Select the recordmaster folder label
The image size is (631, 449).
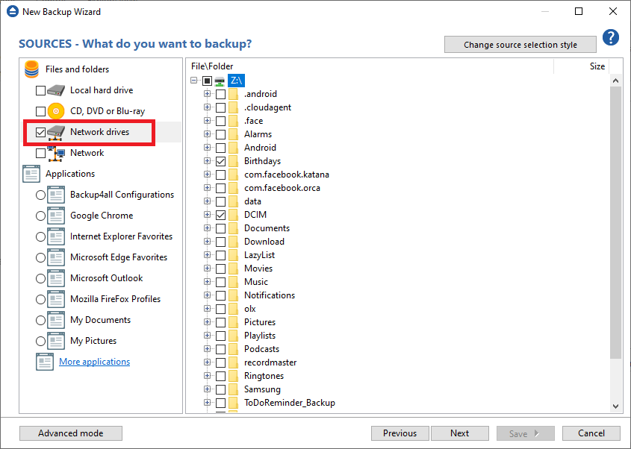click(x=270, y=362)
